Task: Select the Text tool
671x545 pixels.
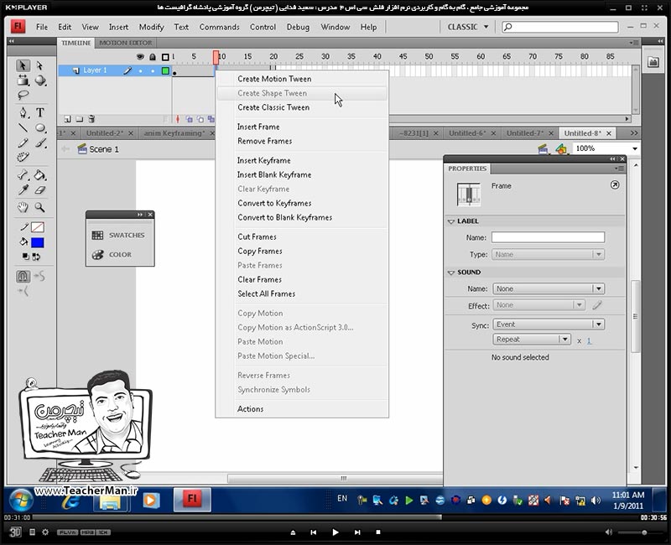Action: click(x=40, y=112)
